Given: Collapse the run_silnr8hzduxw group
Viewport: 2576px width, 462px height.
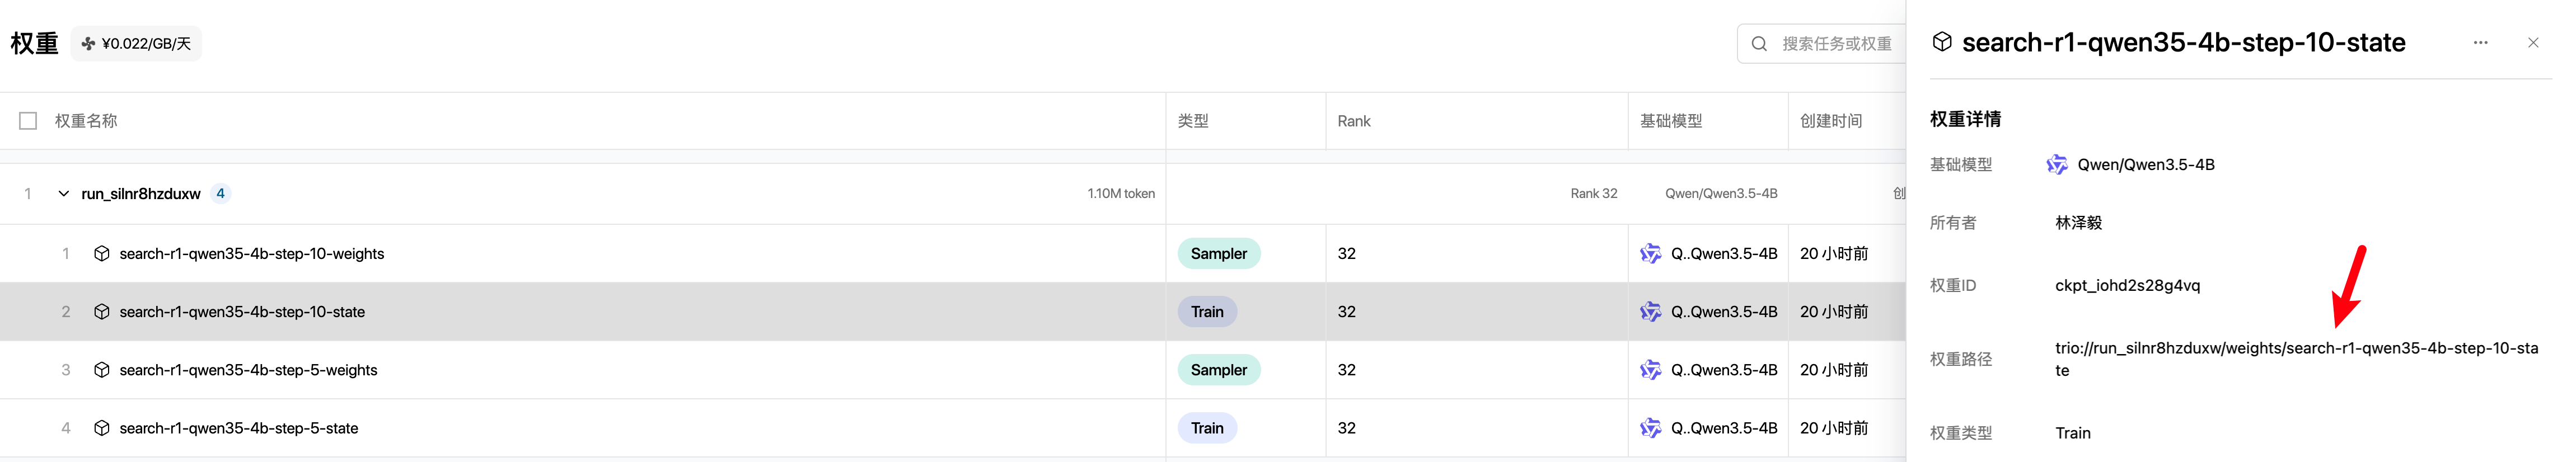Looking at the screenshot, I should click(x=63, y=194).
